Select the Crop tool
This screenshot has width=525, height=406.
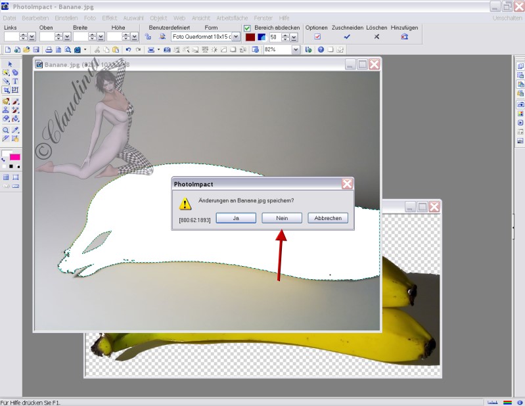[6, 90]
